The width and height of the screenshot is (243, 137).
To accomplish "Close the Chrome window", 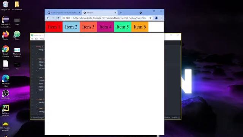I will 161,11.
